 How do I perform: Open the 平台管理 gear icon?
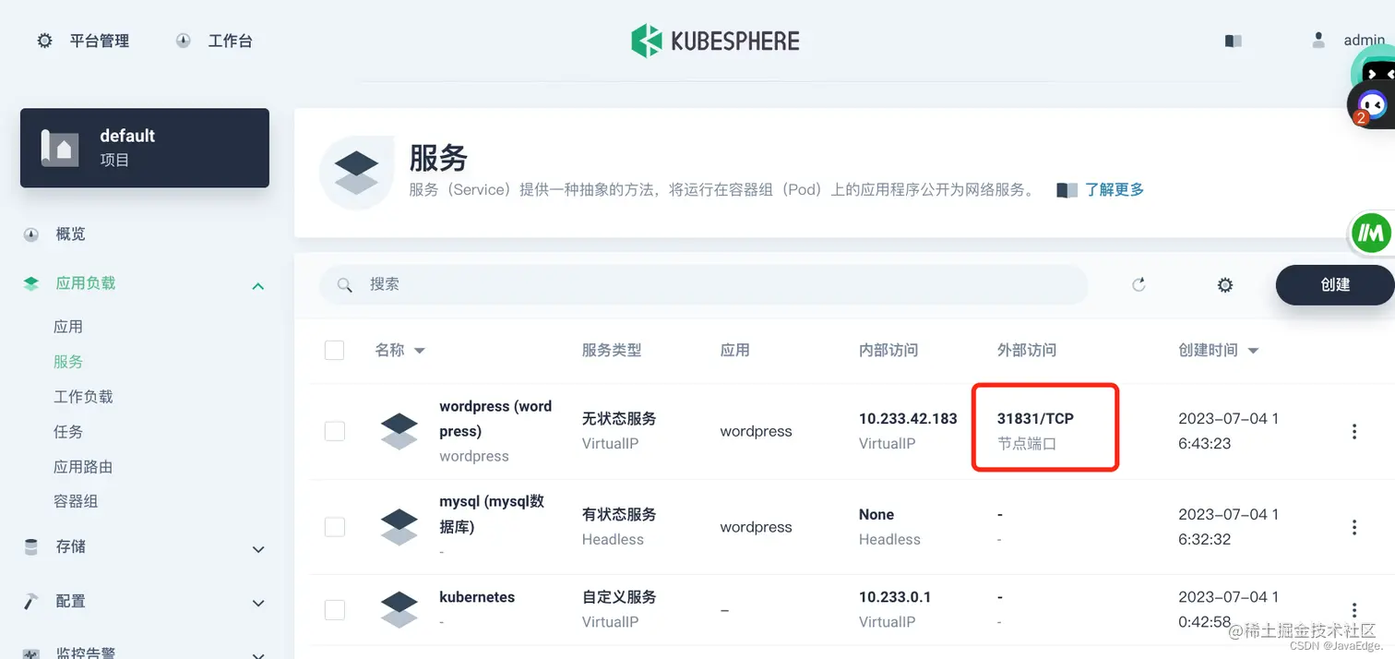point(44,41)
